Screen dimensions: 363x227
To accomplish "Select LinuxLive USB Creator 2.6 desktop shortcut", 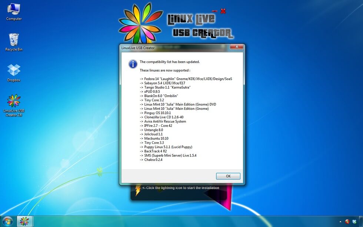I will (x=14, y=105).
